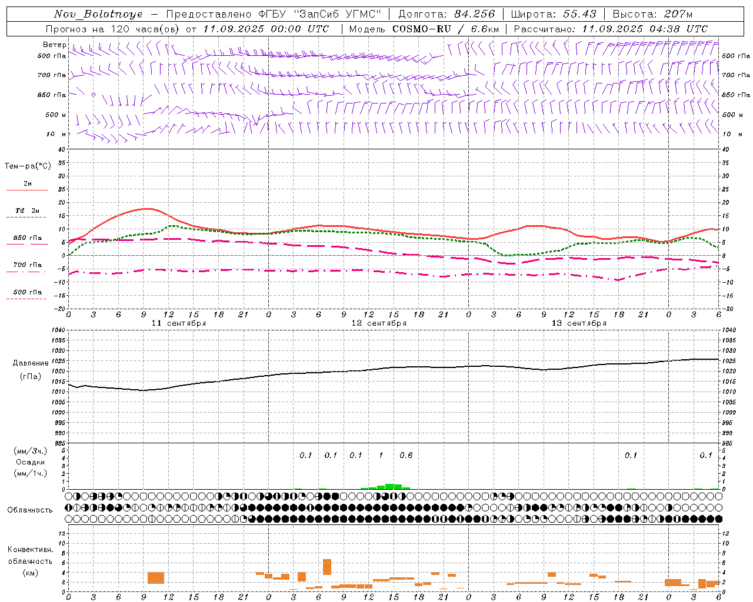This screenshot has width=753, height=602.
Task: Select the Облачность row label
Action: coord(30,510)
